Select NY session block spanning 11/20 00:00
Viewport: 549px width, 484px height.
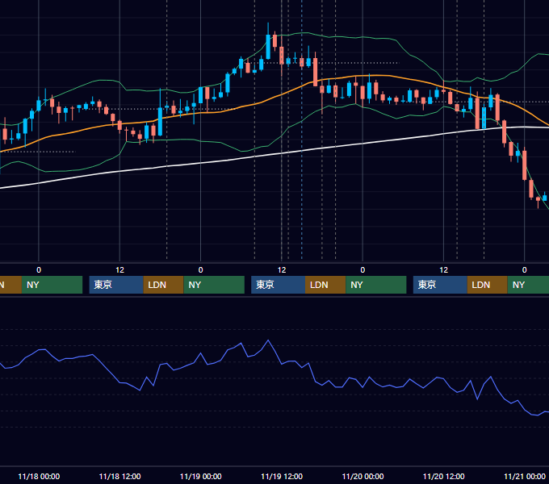[x=376, y=285]
